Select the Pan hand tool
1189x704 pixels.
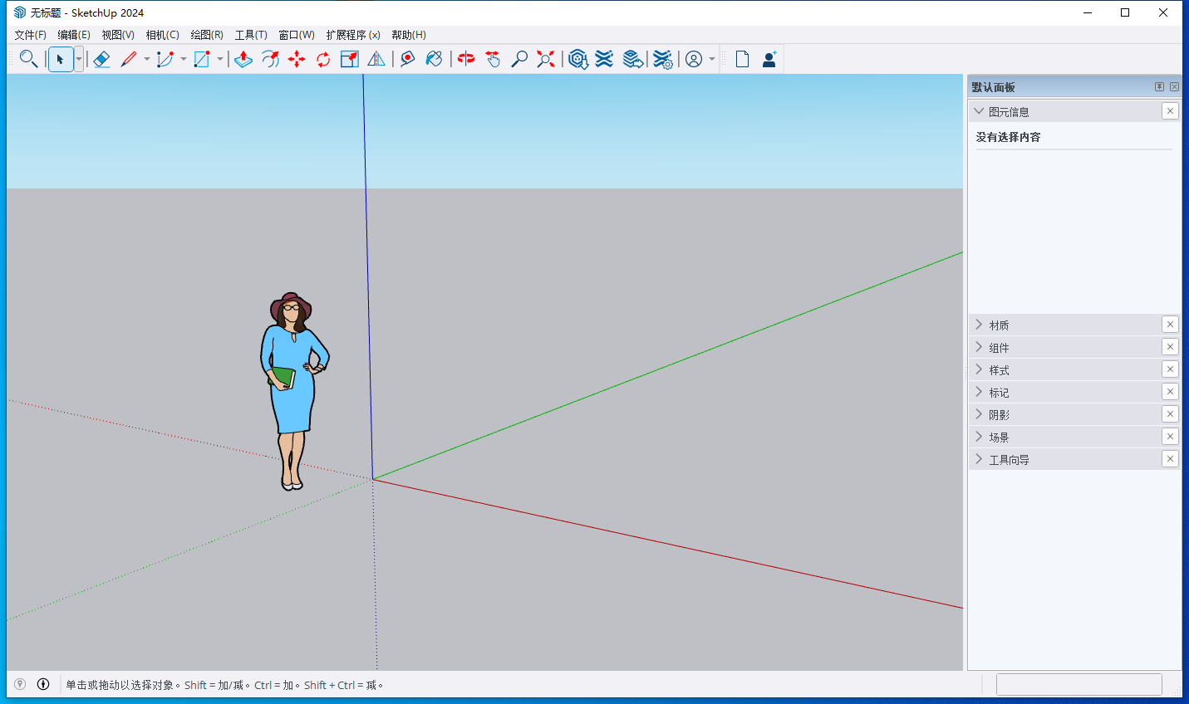click(493, 59)
